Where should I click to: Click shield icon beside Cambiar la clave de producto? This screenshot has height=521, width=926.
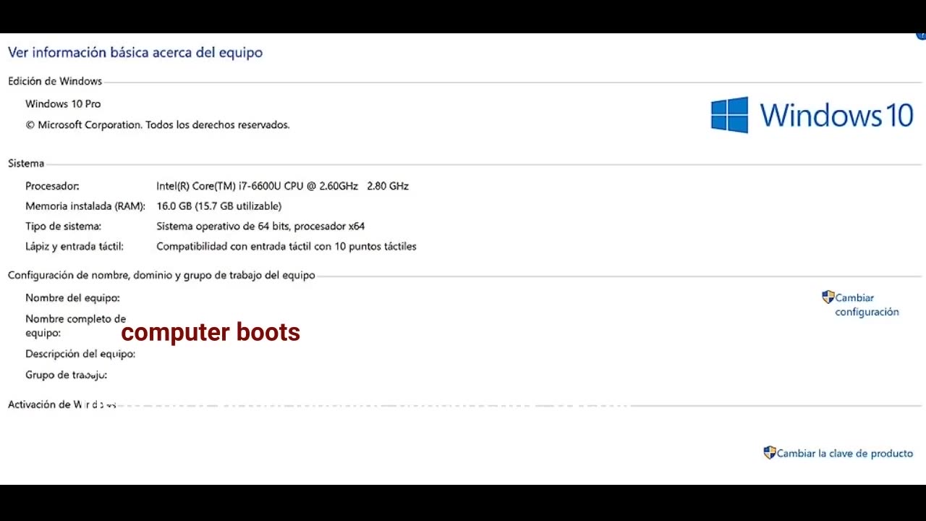pyautogui.click(x=770, y=453)
